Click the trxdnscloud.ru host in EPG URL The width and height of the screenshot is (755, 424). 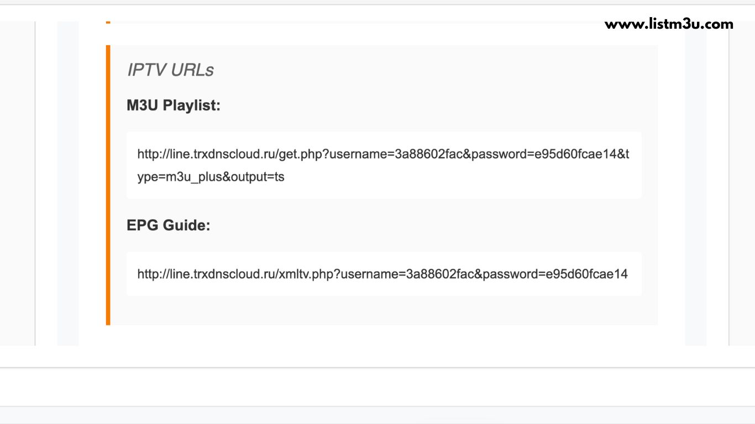pyautogui.click(x=228, y=274)
